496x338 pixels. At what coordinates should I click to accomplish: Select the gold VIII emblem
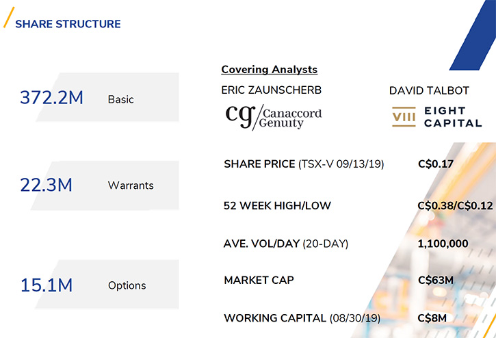tap(404, 117)
